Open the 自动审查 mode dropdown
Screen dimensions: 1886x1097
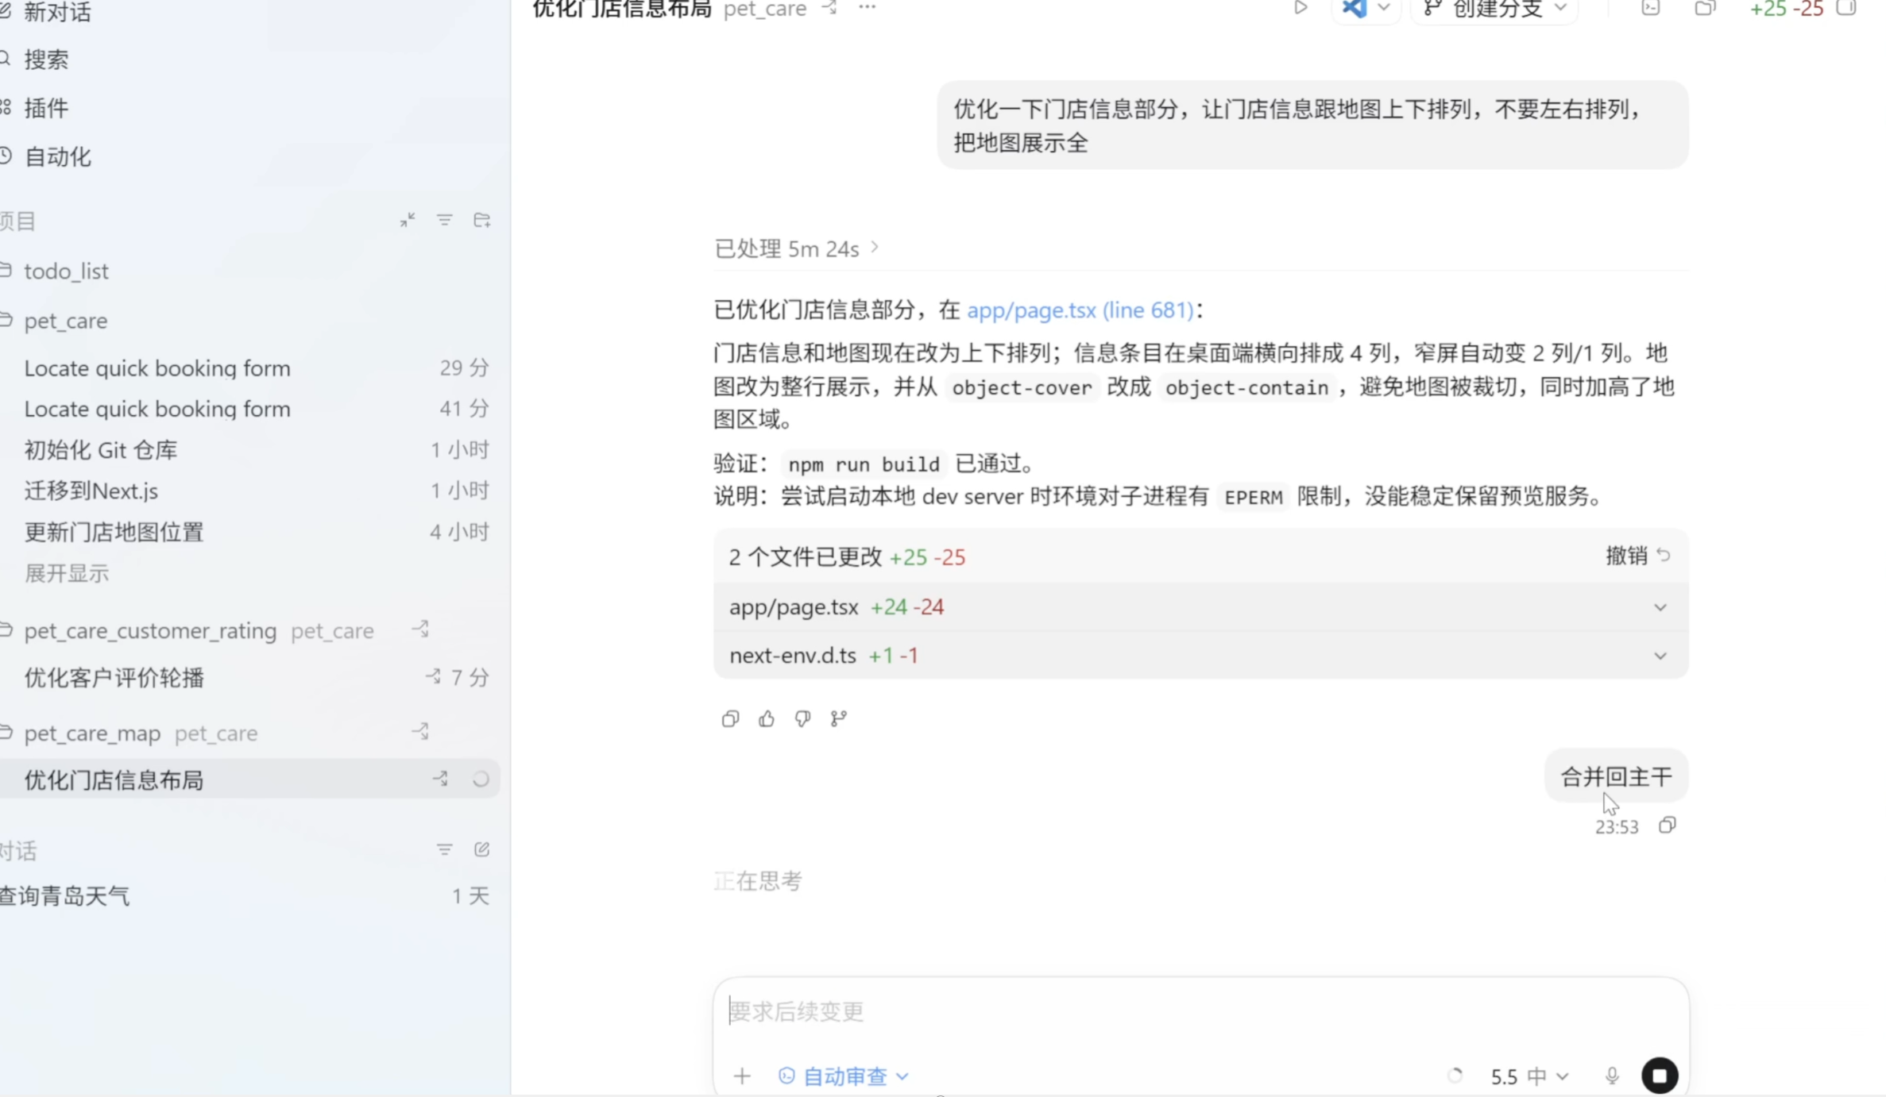coord(844,1076)
